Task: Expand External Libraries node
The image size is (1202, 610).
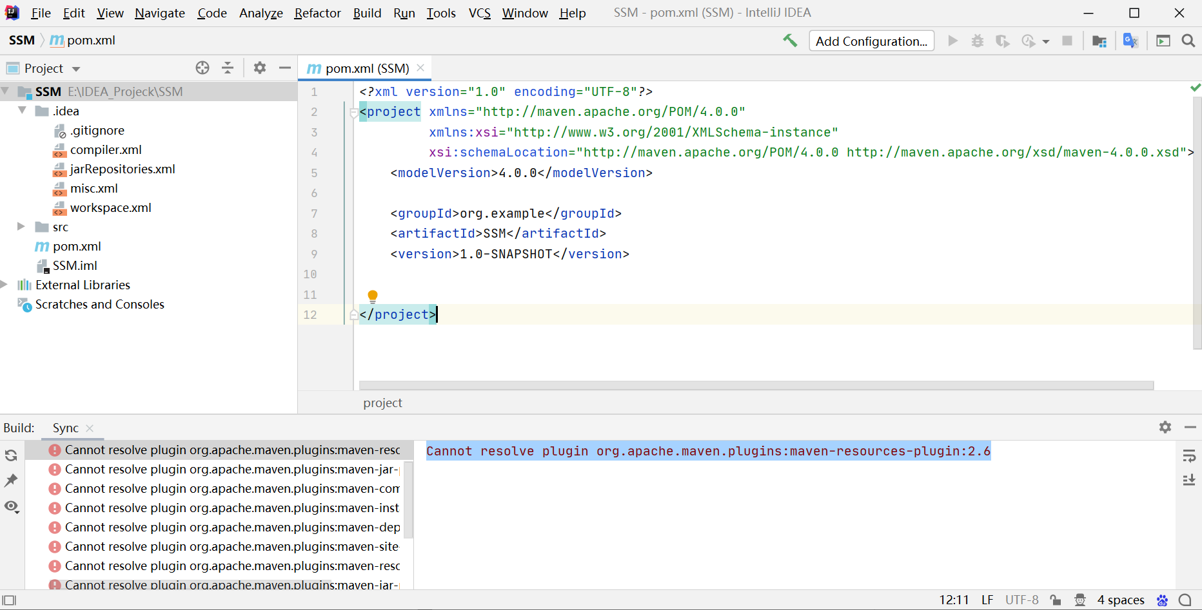Action: (5, 285)
